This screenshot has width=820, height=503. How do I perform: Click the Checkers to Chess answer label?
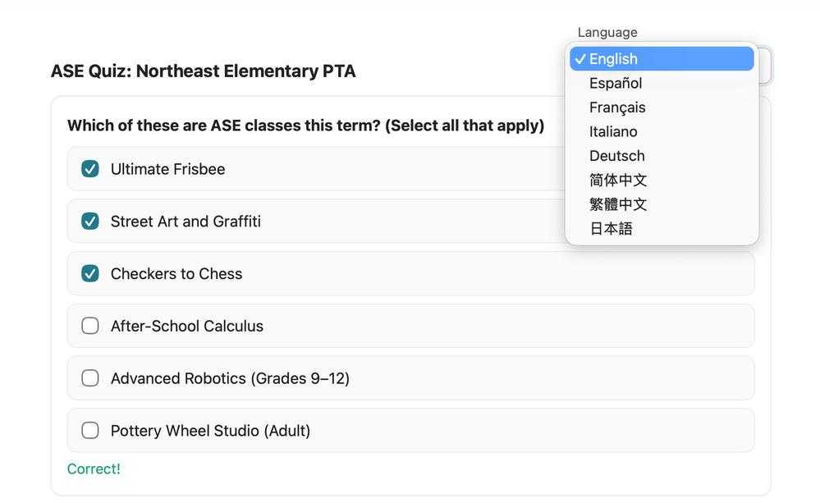(x=176, y=274)
